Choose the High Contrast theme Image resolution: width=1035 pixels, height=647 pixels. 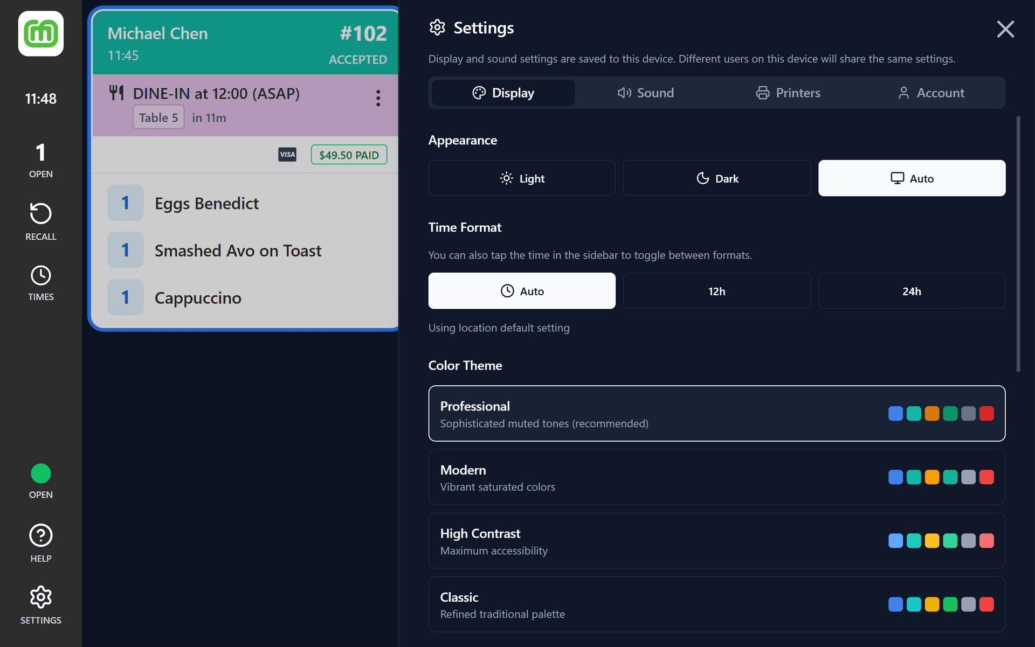click(716, 540)
